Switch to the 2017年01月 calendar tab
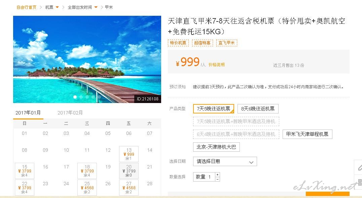This screenshot has height=198, width=362. coord(28,112)
